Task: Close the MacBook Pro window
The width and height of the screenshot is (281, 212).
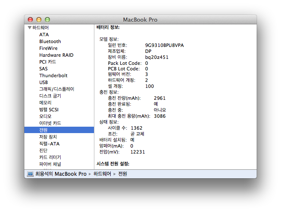Action: point(30,20)
